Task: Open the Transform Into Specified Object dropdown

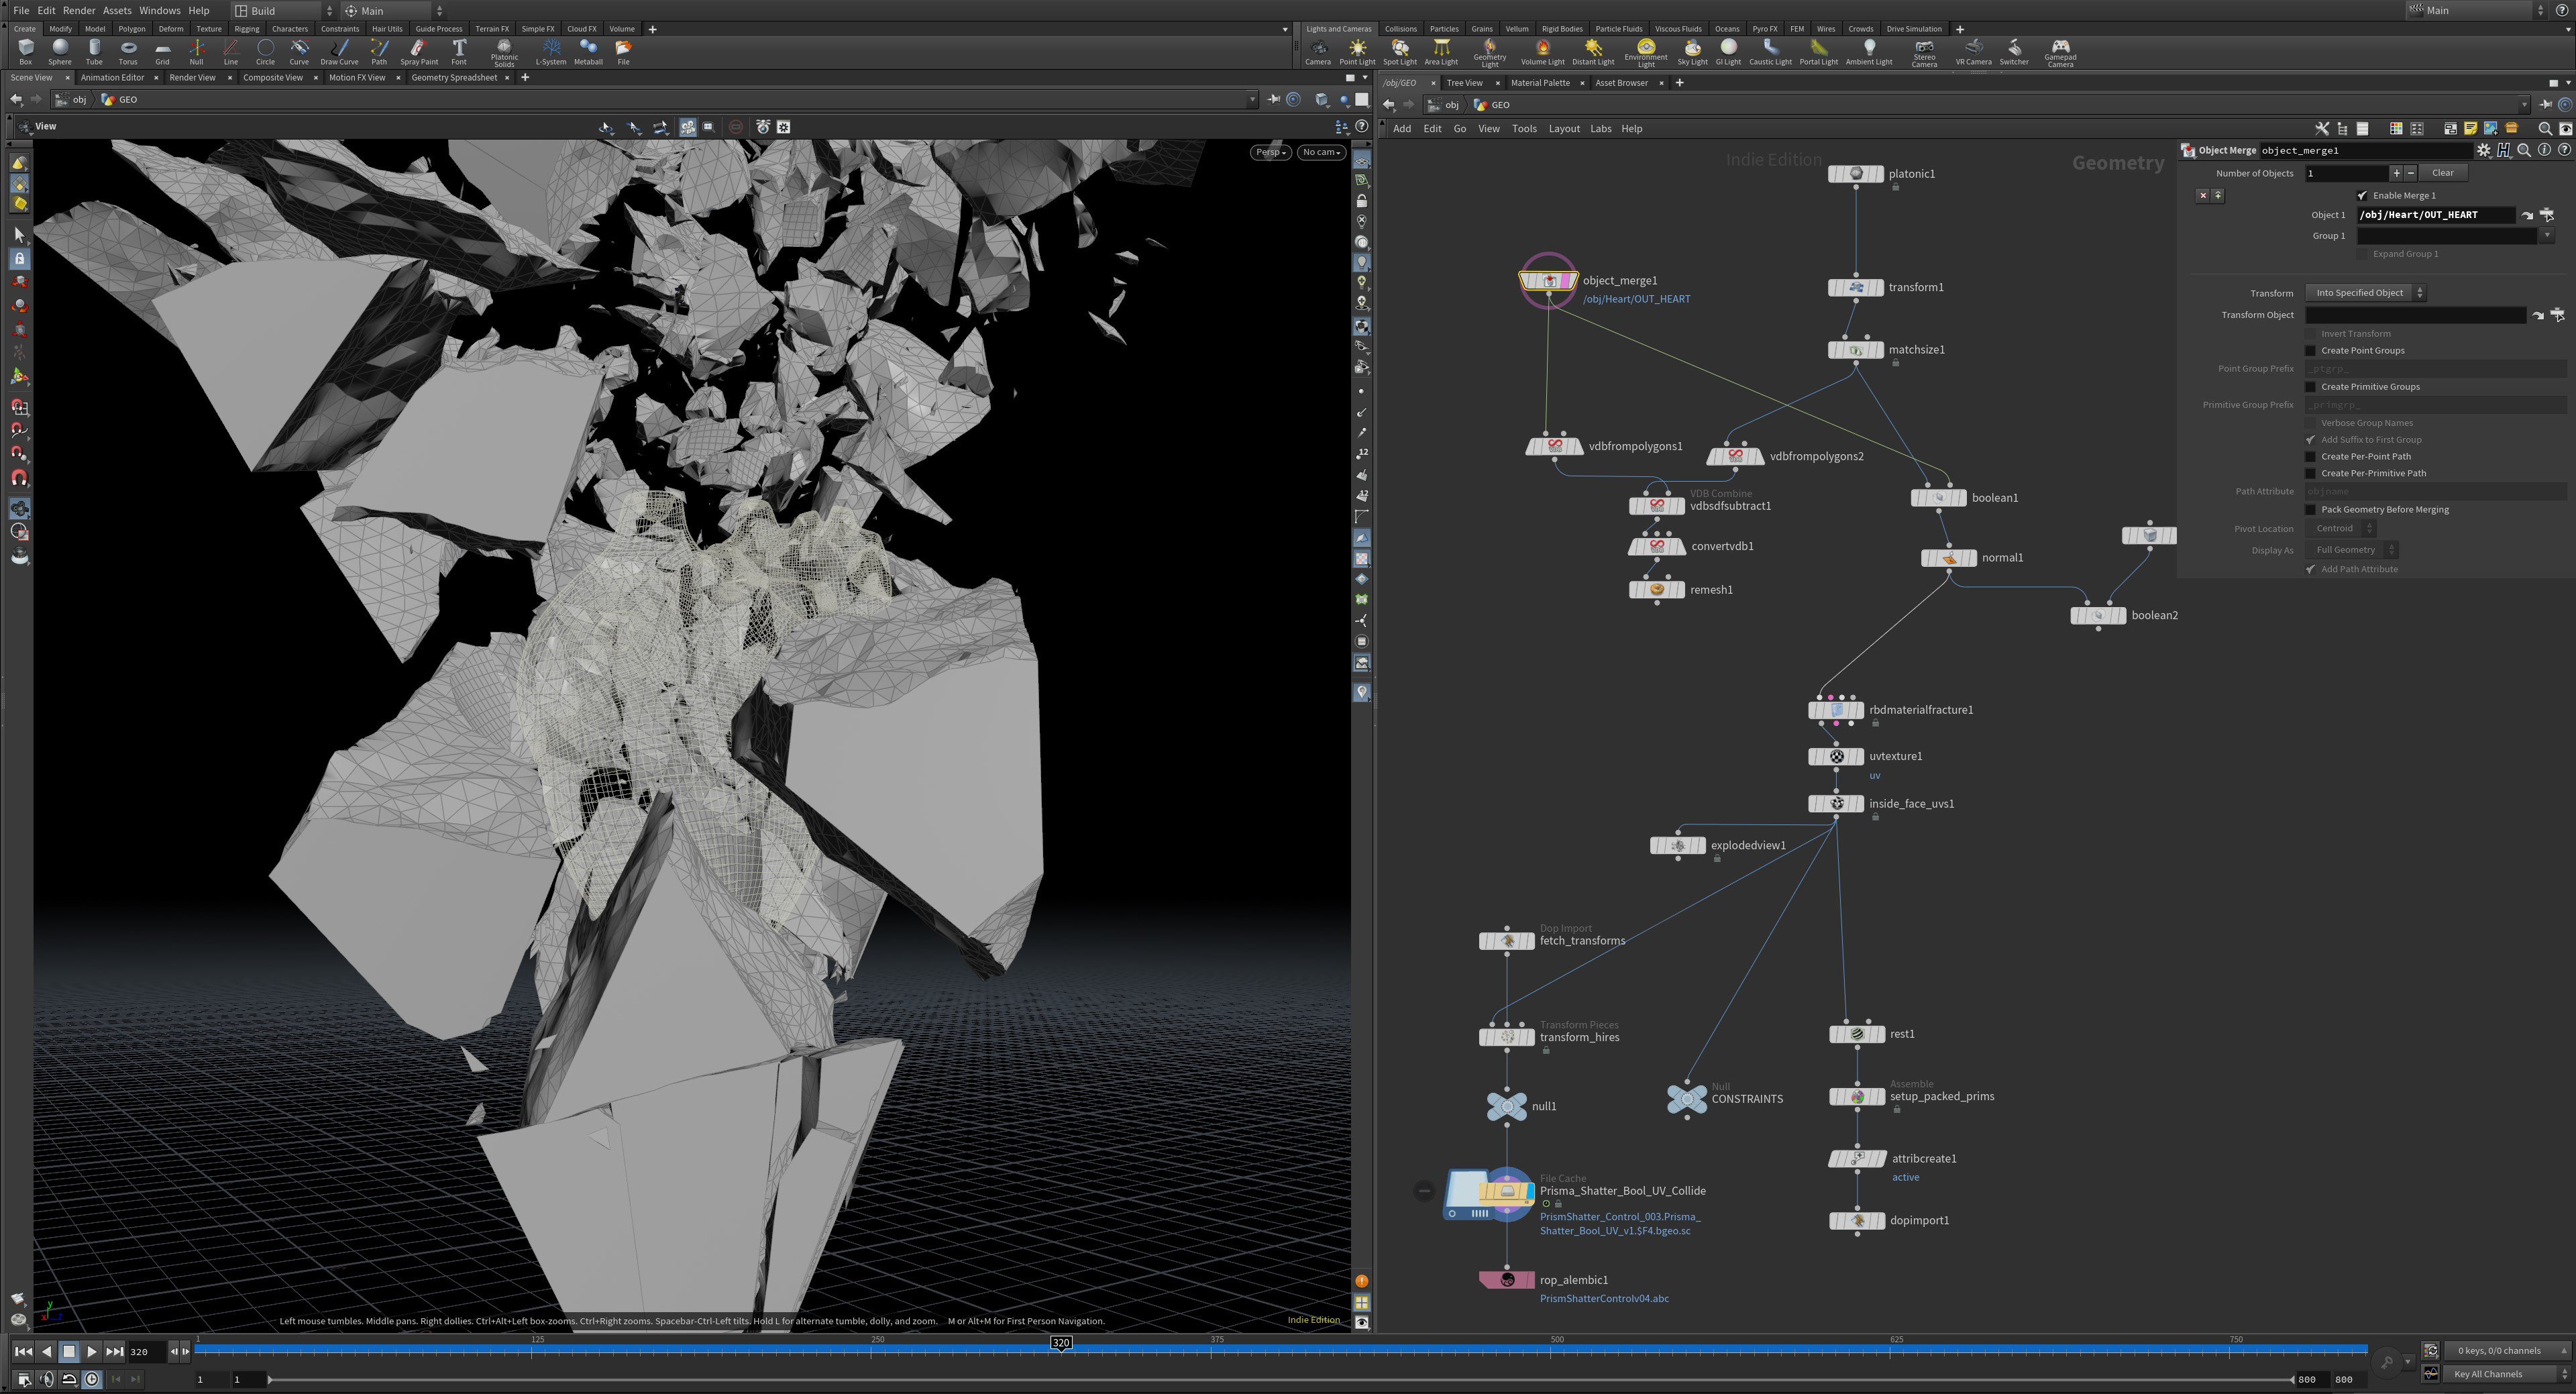Action: [2364, 293]
